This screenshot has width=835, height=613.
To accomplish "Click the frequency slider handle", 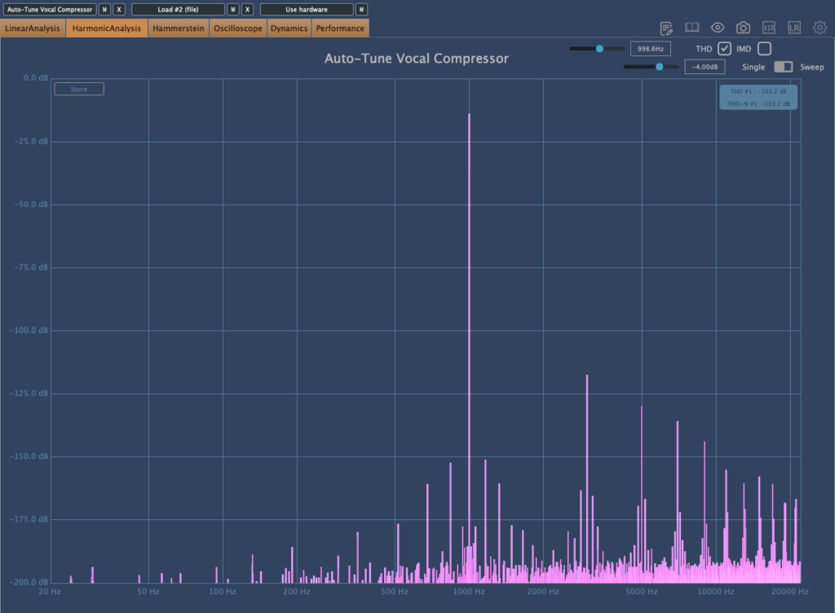I will 599,48.
